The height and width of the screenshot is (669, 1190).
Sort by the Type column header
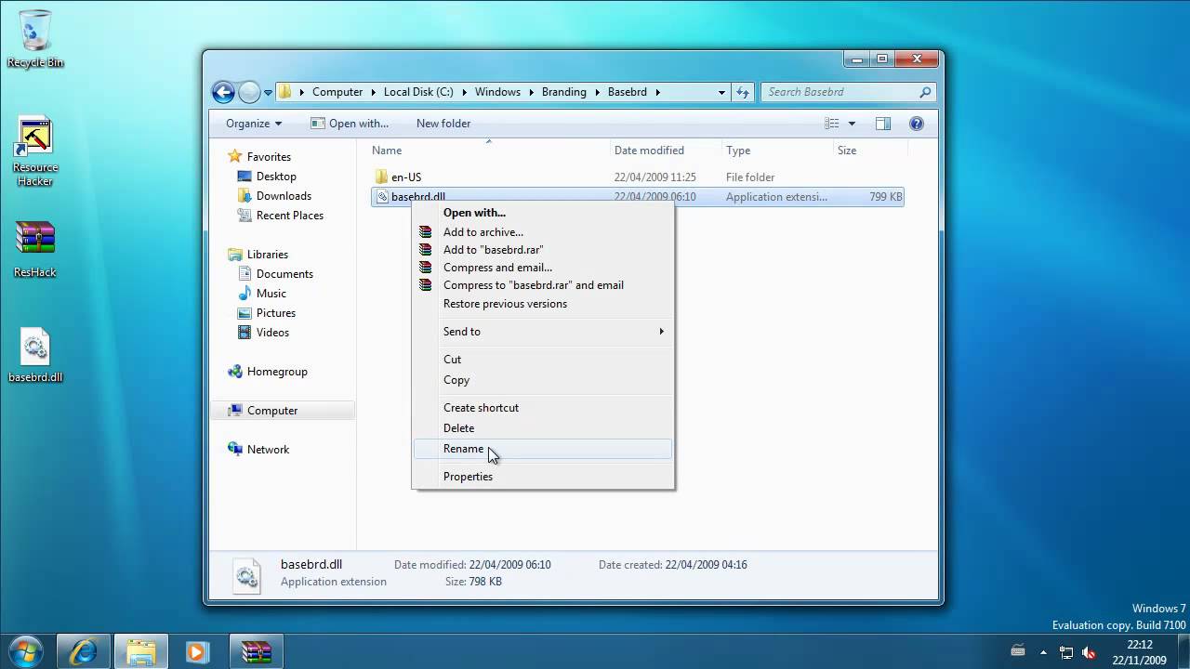tap(777, 151)
